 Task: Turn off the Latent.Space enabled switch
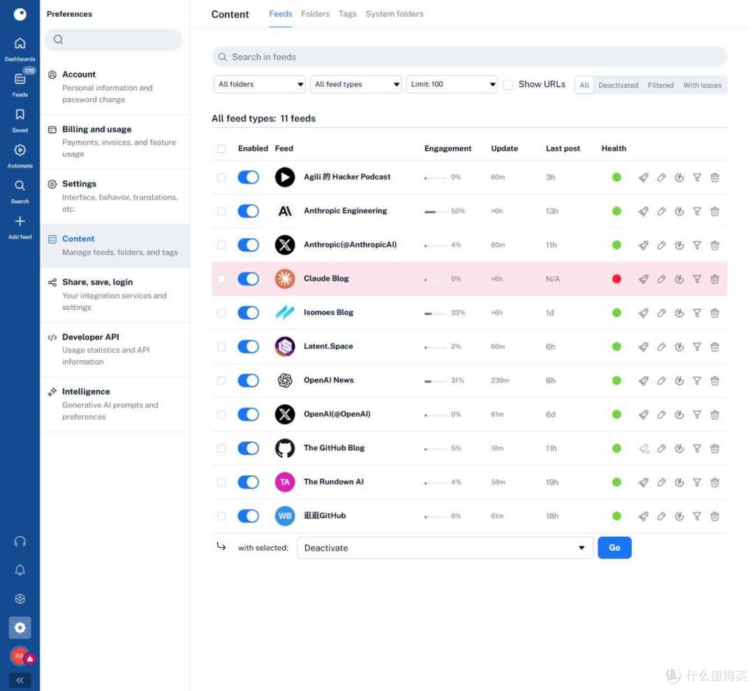248,347
